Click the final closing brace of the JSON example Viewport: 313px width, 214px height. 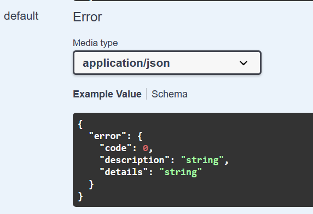pyautogui.click(x=80, y=196)
